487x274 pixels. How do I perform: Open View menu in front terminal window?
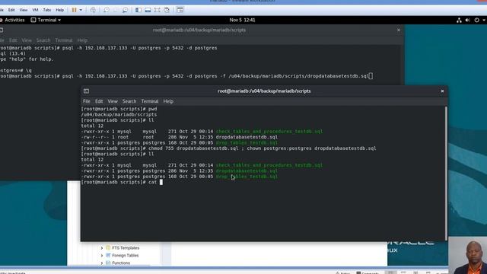[113, 101]
